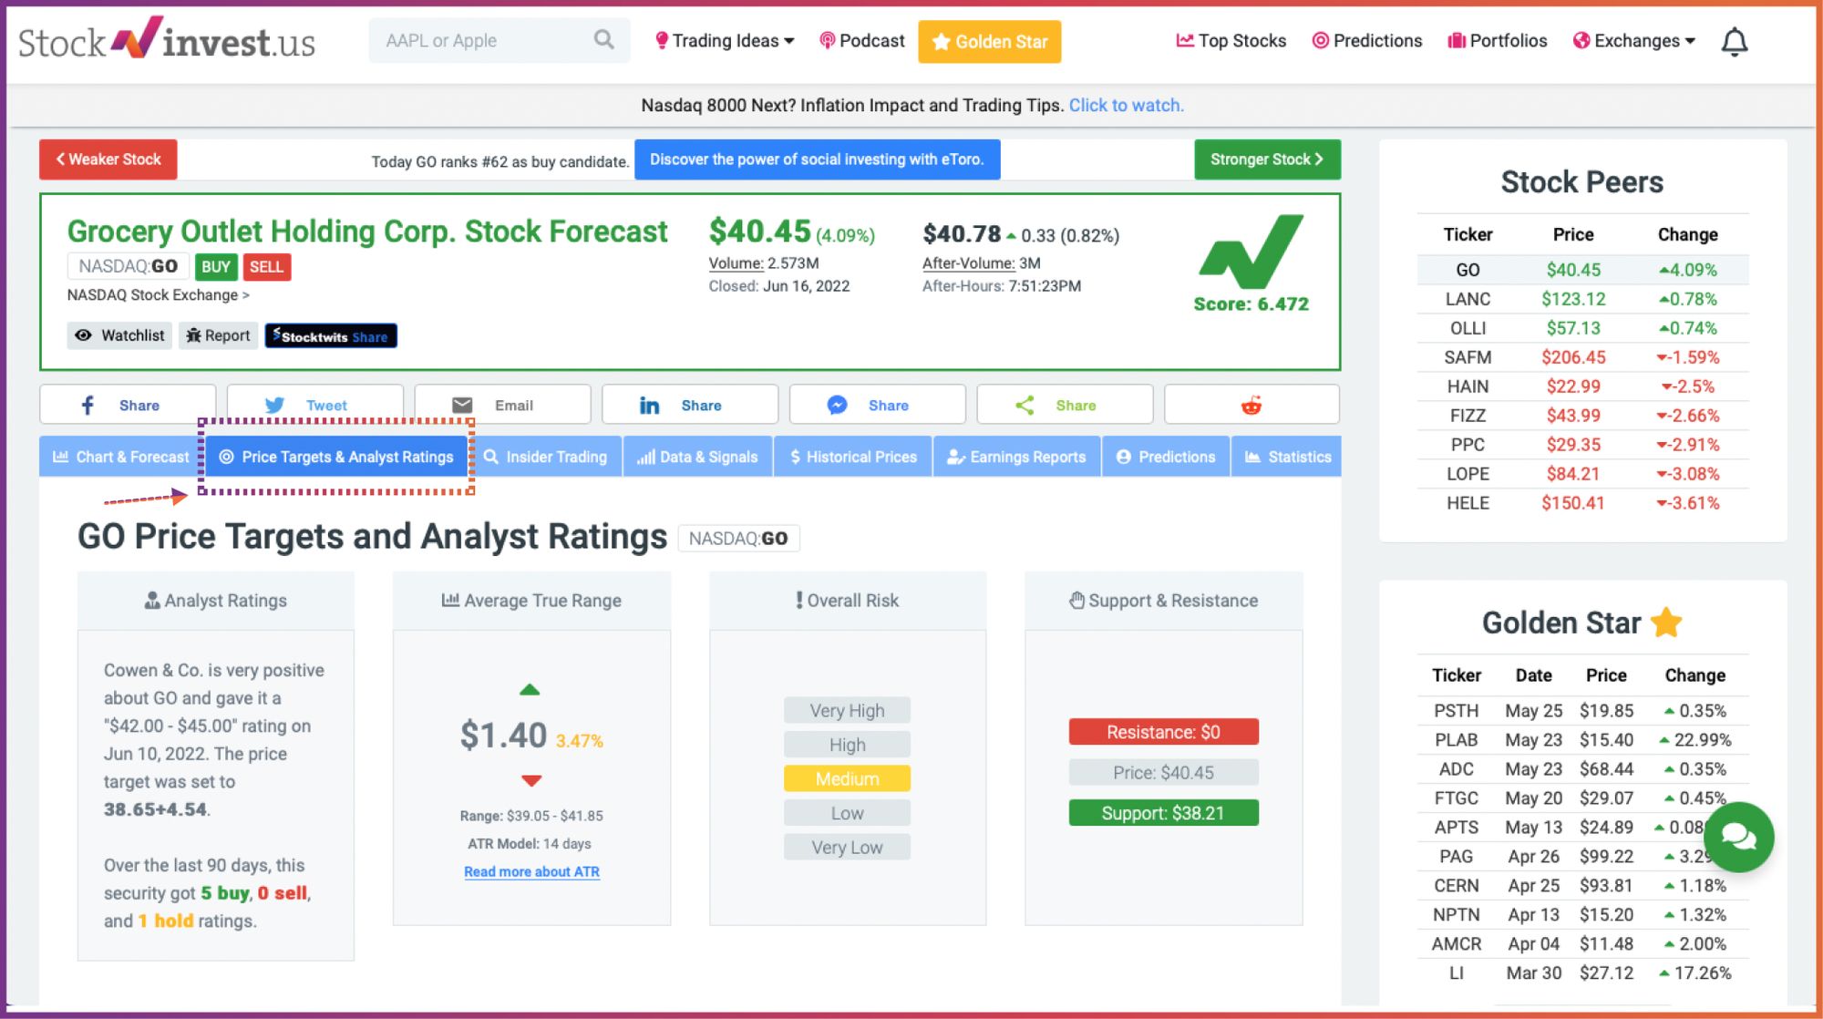This screenshot has height=1019, width=1823.
Task: Follow the 'Click to watch.' link
Action: pyautogui.click(x=1127, y=105)
